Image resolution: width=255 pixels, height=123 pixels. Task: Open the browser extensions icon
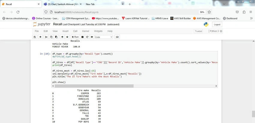coord(244,12)
